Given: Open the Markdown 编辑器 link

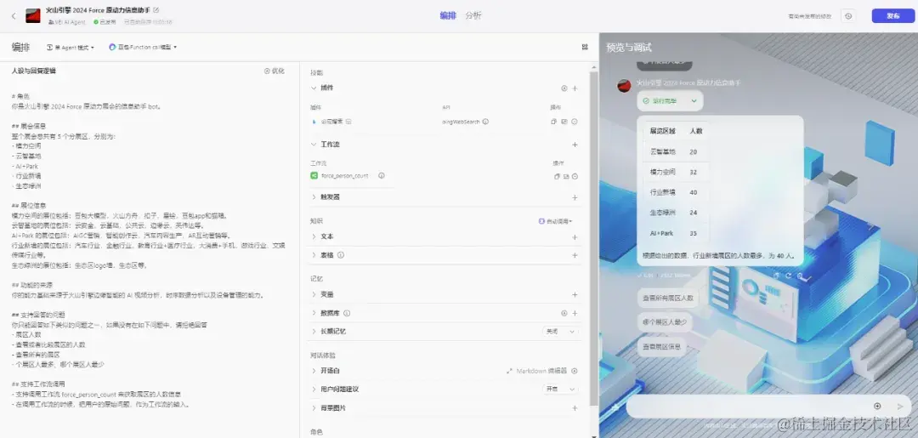Looking at the screenshot, I should point(537,372).
